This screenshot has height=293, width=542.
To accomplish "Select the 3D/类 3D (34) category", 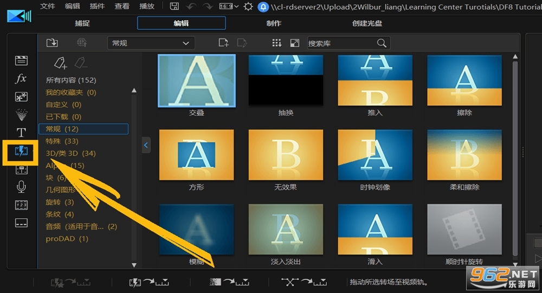I will 70,153.
